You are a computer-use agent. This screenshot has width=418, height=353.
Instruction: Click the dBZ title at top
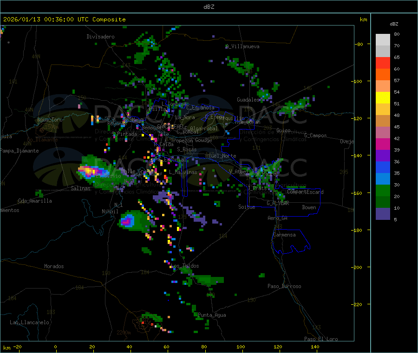[x=209, y=7]
